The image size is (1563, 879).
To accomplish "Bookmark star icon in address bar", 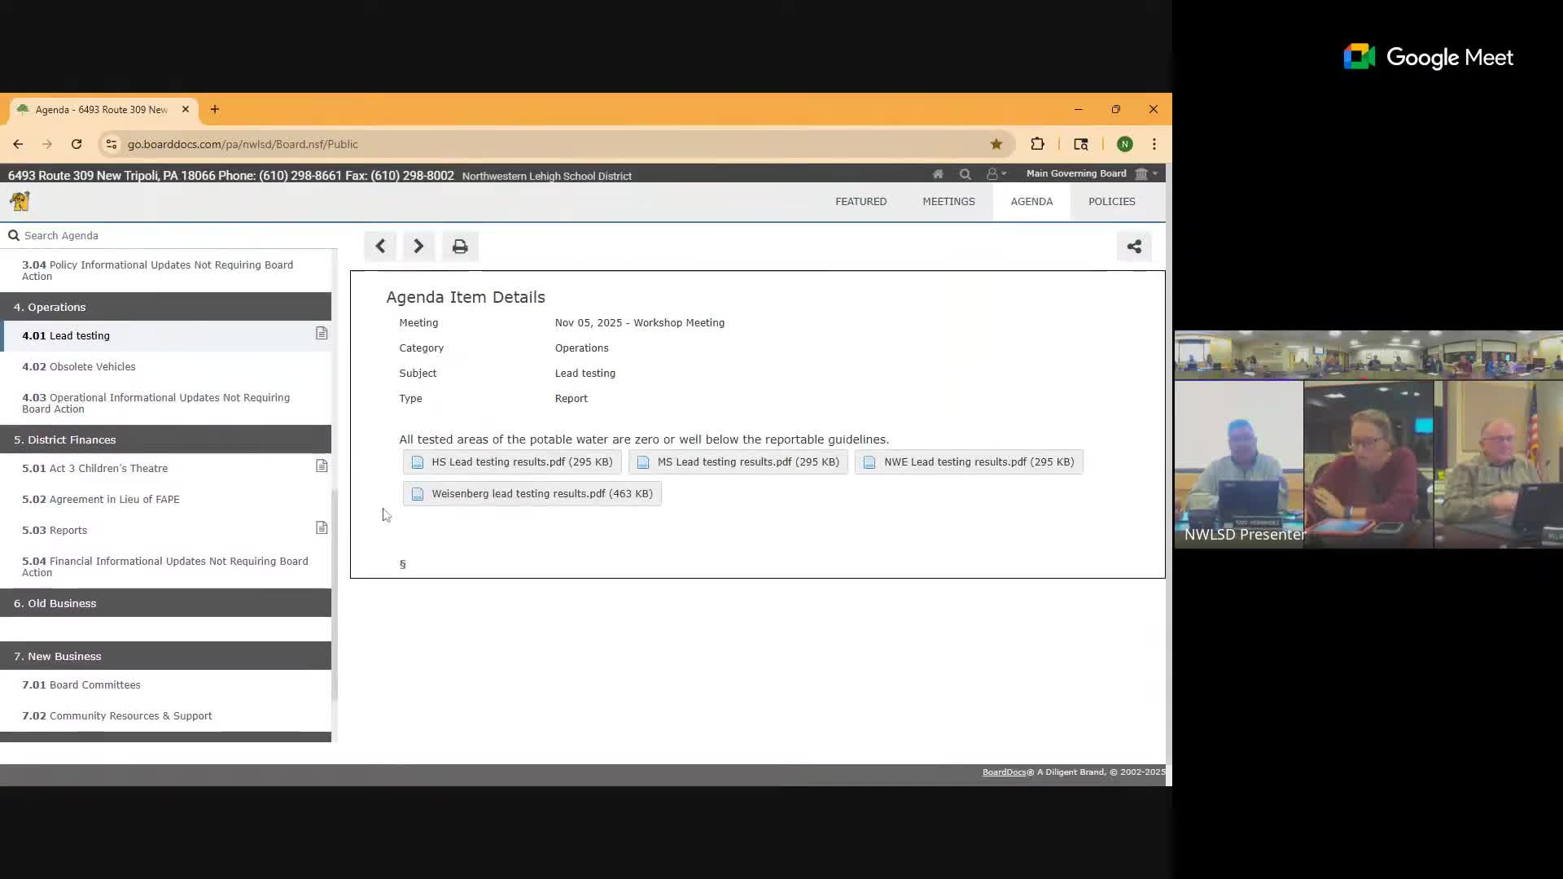I will (996, 144).
